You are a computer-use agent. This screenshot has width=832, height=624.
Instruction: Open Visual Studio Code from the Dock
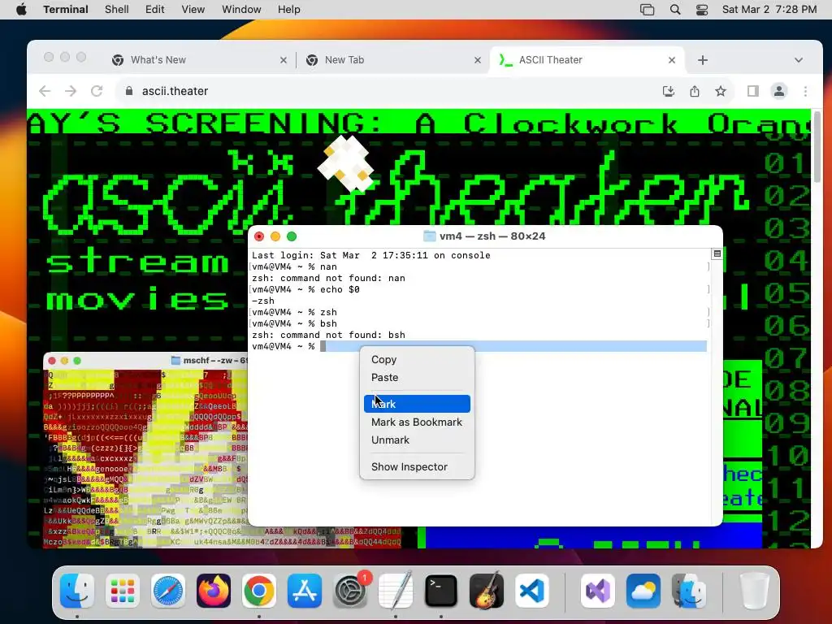pos(531,591)
